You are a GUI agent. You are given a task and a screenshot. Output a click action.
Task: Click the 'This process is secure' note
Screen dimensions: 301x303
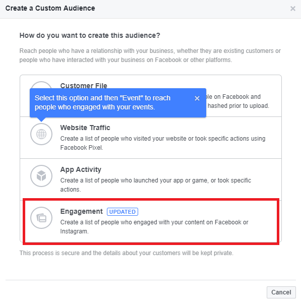pos(127,253)
